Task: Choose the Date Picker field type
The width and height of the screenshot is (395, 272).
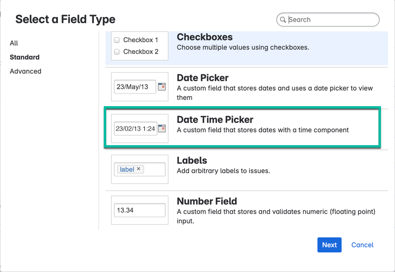Action: point(202,78)
